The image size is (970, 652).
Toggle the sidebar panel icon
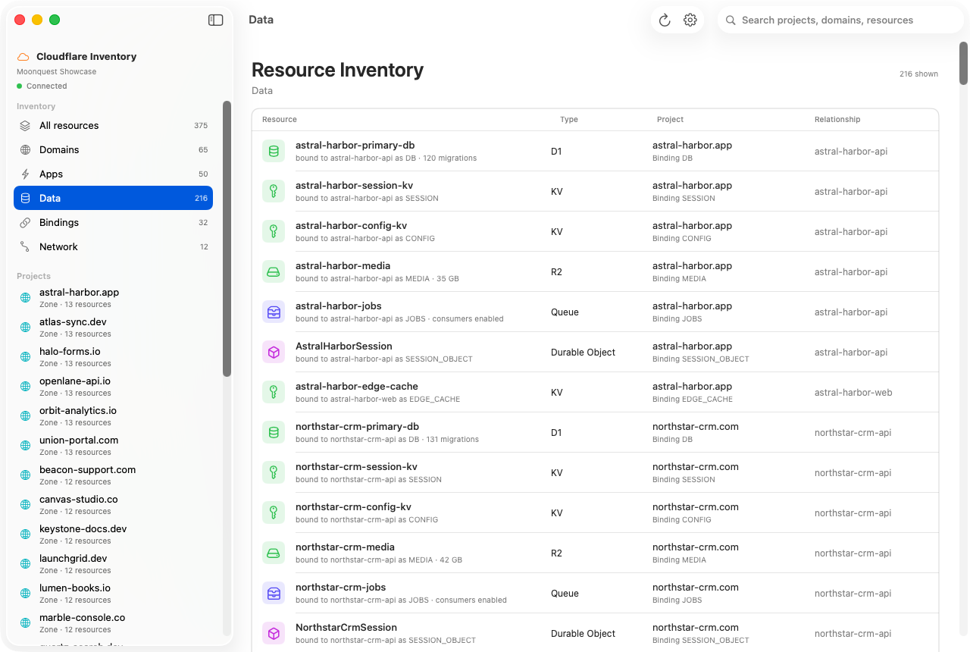(x=216, y=20)
